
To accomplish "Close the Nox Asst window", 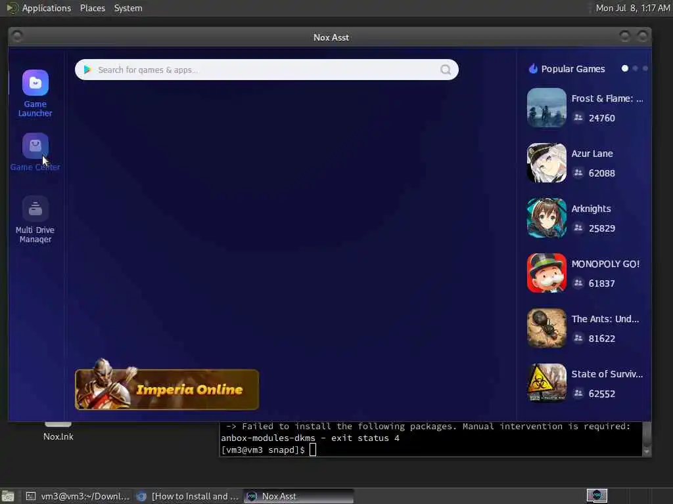I will point(642,37).
